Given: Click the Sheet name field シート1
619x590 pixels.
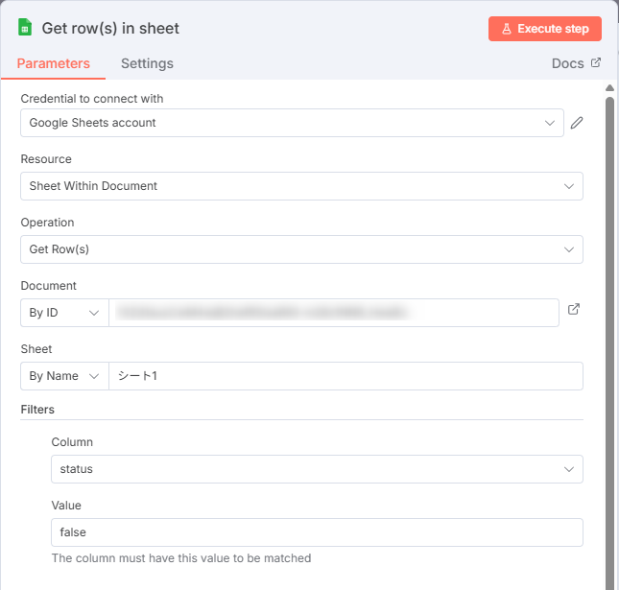Looking at the screenshot, I should tap(345, 376).
